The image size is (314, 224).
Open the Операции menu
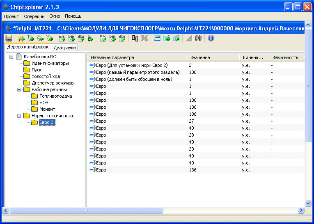(x=34, y=16)
